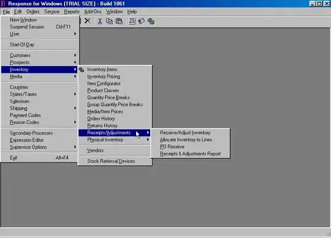Open Countries from File menu

pos(40,87)
